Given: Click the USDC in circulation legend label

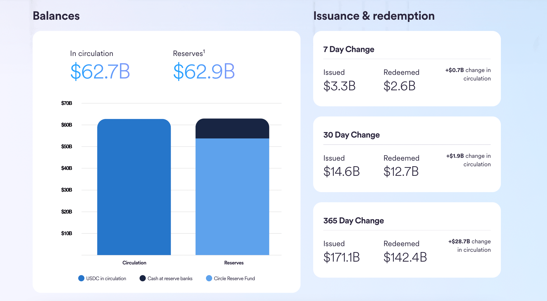Looking at the screenshot, I should 106,278.
